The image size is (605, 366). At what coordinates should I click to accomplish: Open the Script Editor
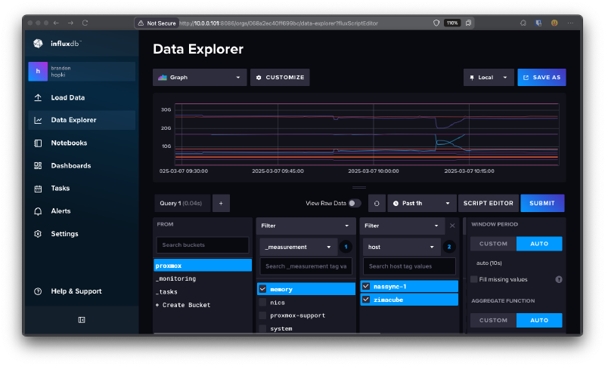(489, 203)
